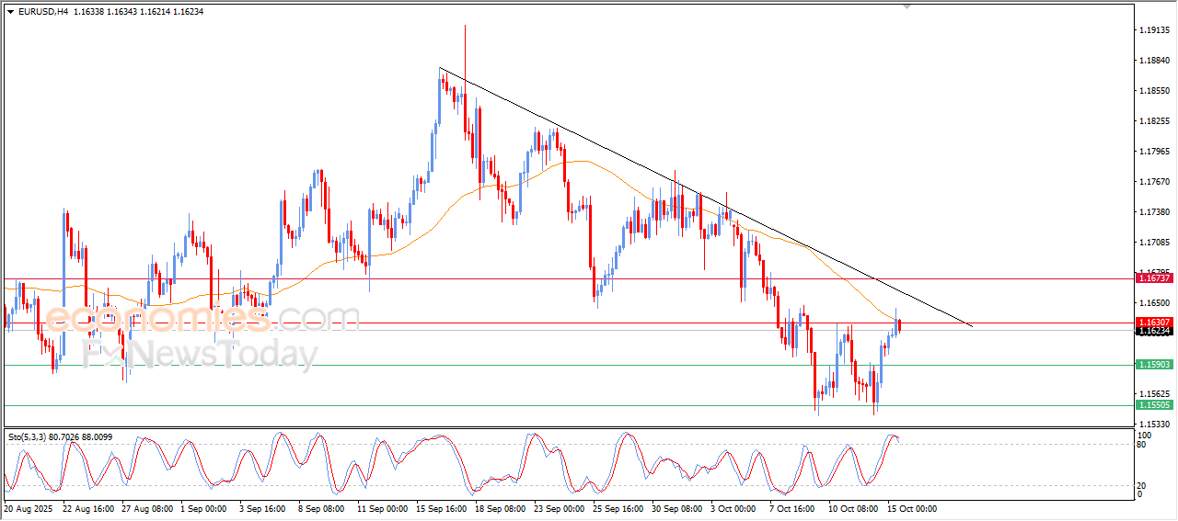The image size is (1178, 521).
Task: Click the 30 Sep 08:00 time label
Action: point(677,508)
